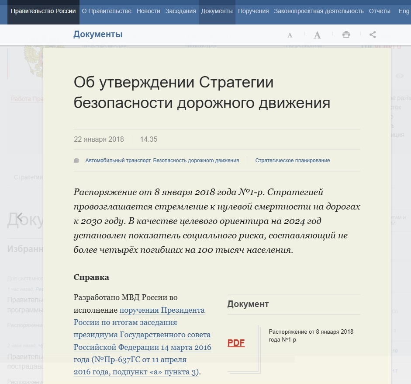
Task: Download the PDF document
Action: tap(236, 343)
